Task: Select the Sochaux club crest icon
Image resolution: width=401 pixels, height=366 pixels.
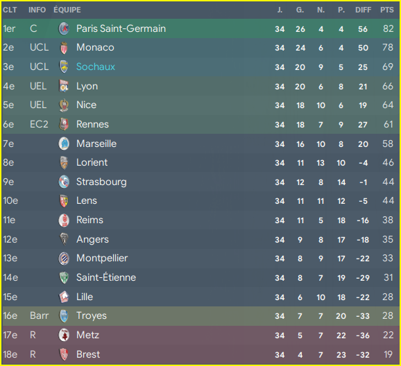Action: coord(64,67)
